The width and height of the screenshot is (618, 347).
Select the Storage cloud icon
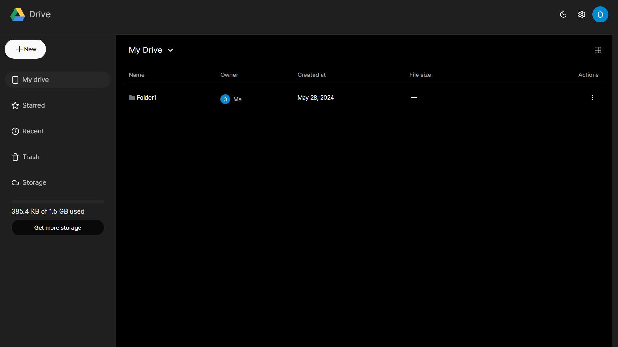point(15,182)
